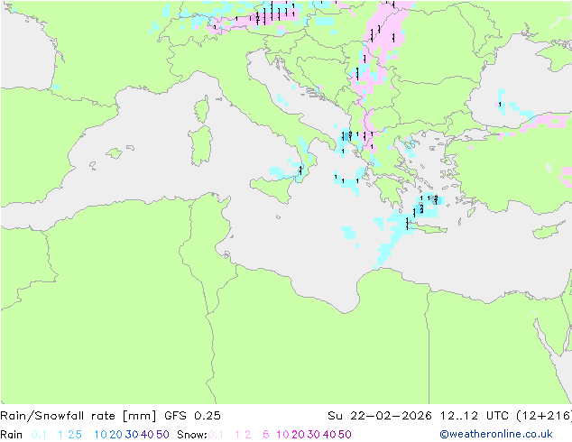Pick the Rain legend value 30
The height and width of the screenshot is (442, 572).
[132, 435]
